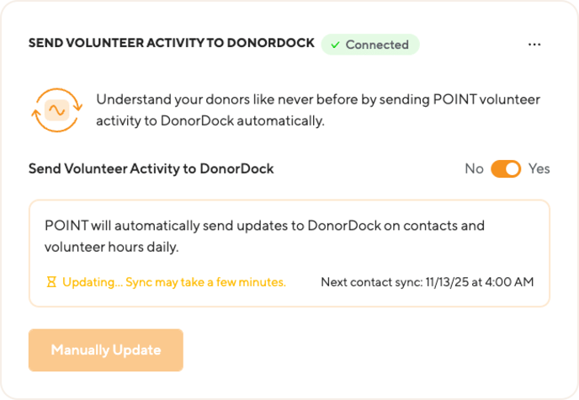Click the "SEND VOLUNTEER ACTIVITY TO DONORDOCK" heading
This screenshot has height=400, width=579.
(172, 43)
